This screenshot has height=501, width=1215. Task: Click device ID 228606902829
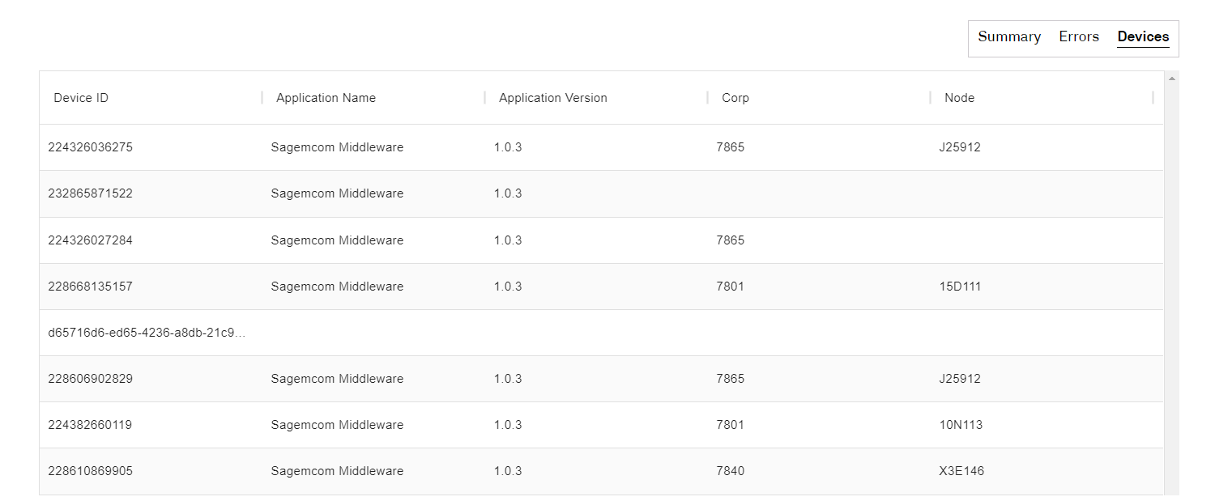90,379
